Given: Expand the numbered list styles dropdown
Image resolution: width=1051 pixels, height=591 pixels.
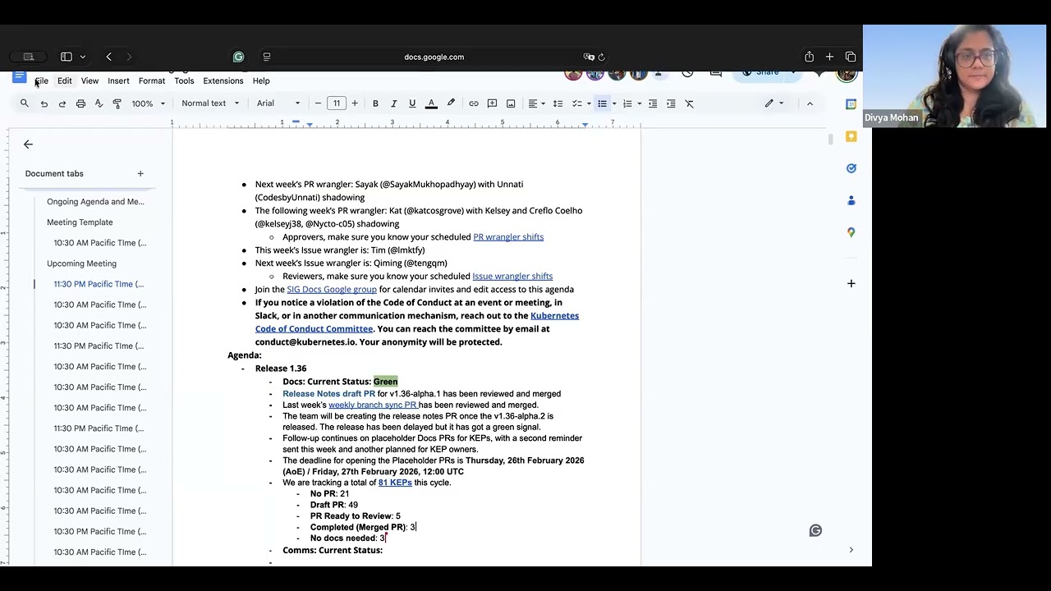Looking at the screenshot, I should pyautogui.click(x=640, y=103).
